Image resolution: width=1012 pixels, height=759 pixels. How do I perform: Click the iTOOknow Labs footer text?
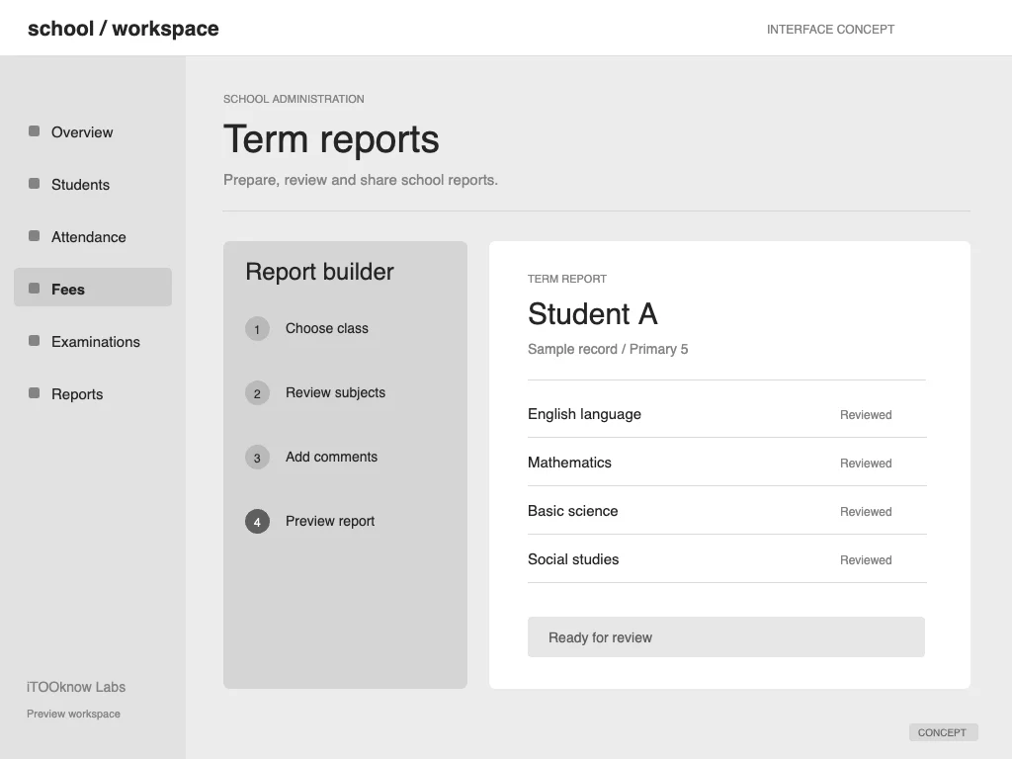[x=76, y=687]
